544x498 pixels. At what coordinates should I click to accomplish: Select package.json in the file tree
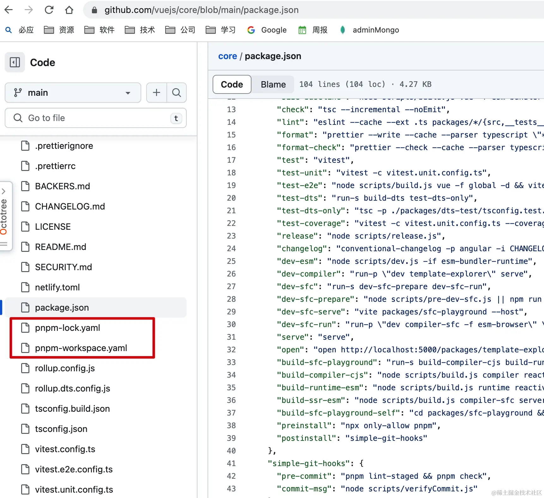[96, 307]
